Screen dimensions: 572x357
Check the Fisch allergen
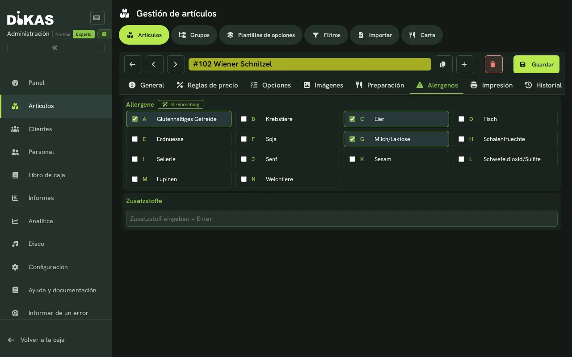point(461,119)
